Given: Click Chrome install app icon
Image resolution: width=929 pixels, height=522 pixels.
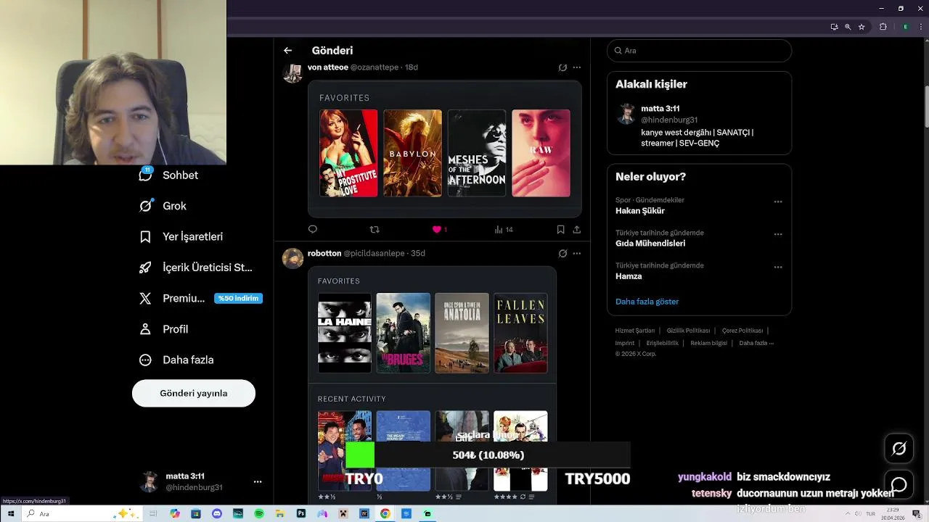Looking at the screenshot, I should [x=834, y=27].
